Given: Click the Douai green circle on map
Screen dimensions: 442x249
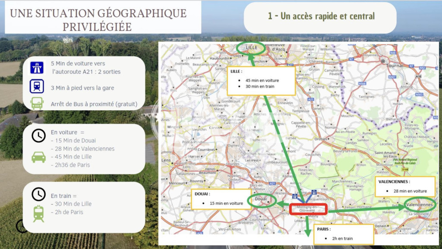Looking at the screenshot, I should coord(262,200).
